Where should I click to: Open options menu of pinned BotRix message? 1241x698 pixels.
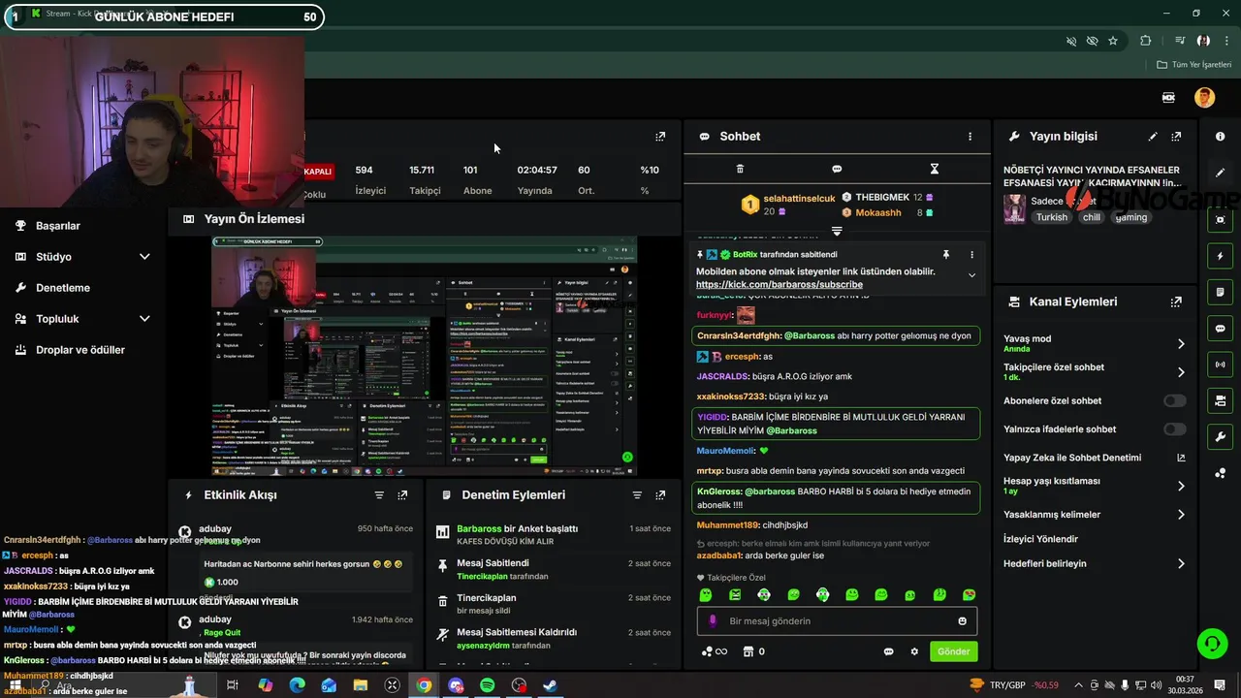tap(971, 254)
